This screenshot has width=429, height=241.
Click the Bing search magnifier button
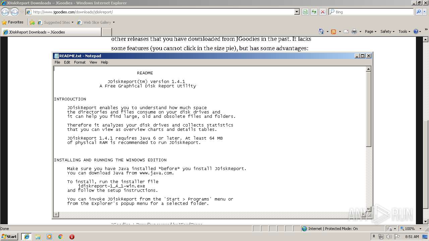[418, 12]
